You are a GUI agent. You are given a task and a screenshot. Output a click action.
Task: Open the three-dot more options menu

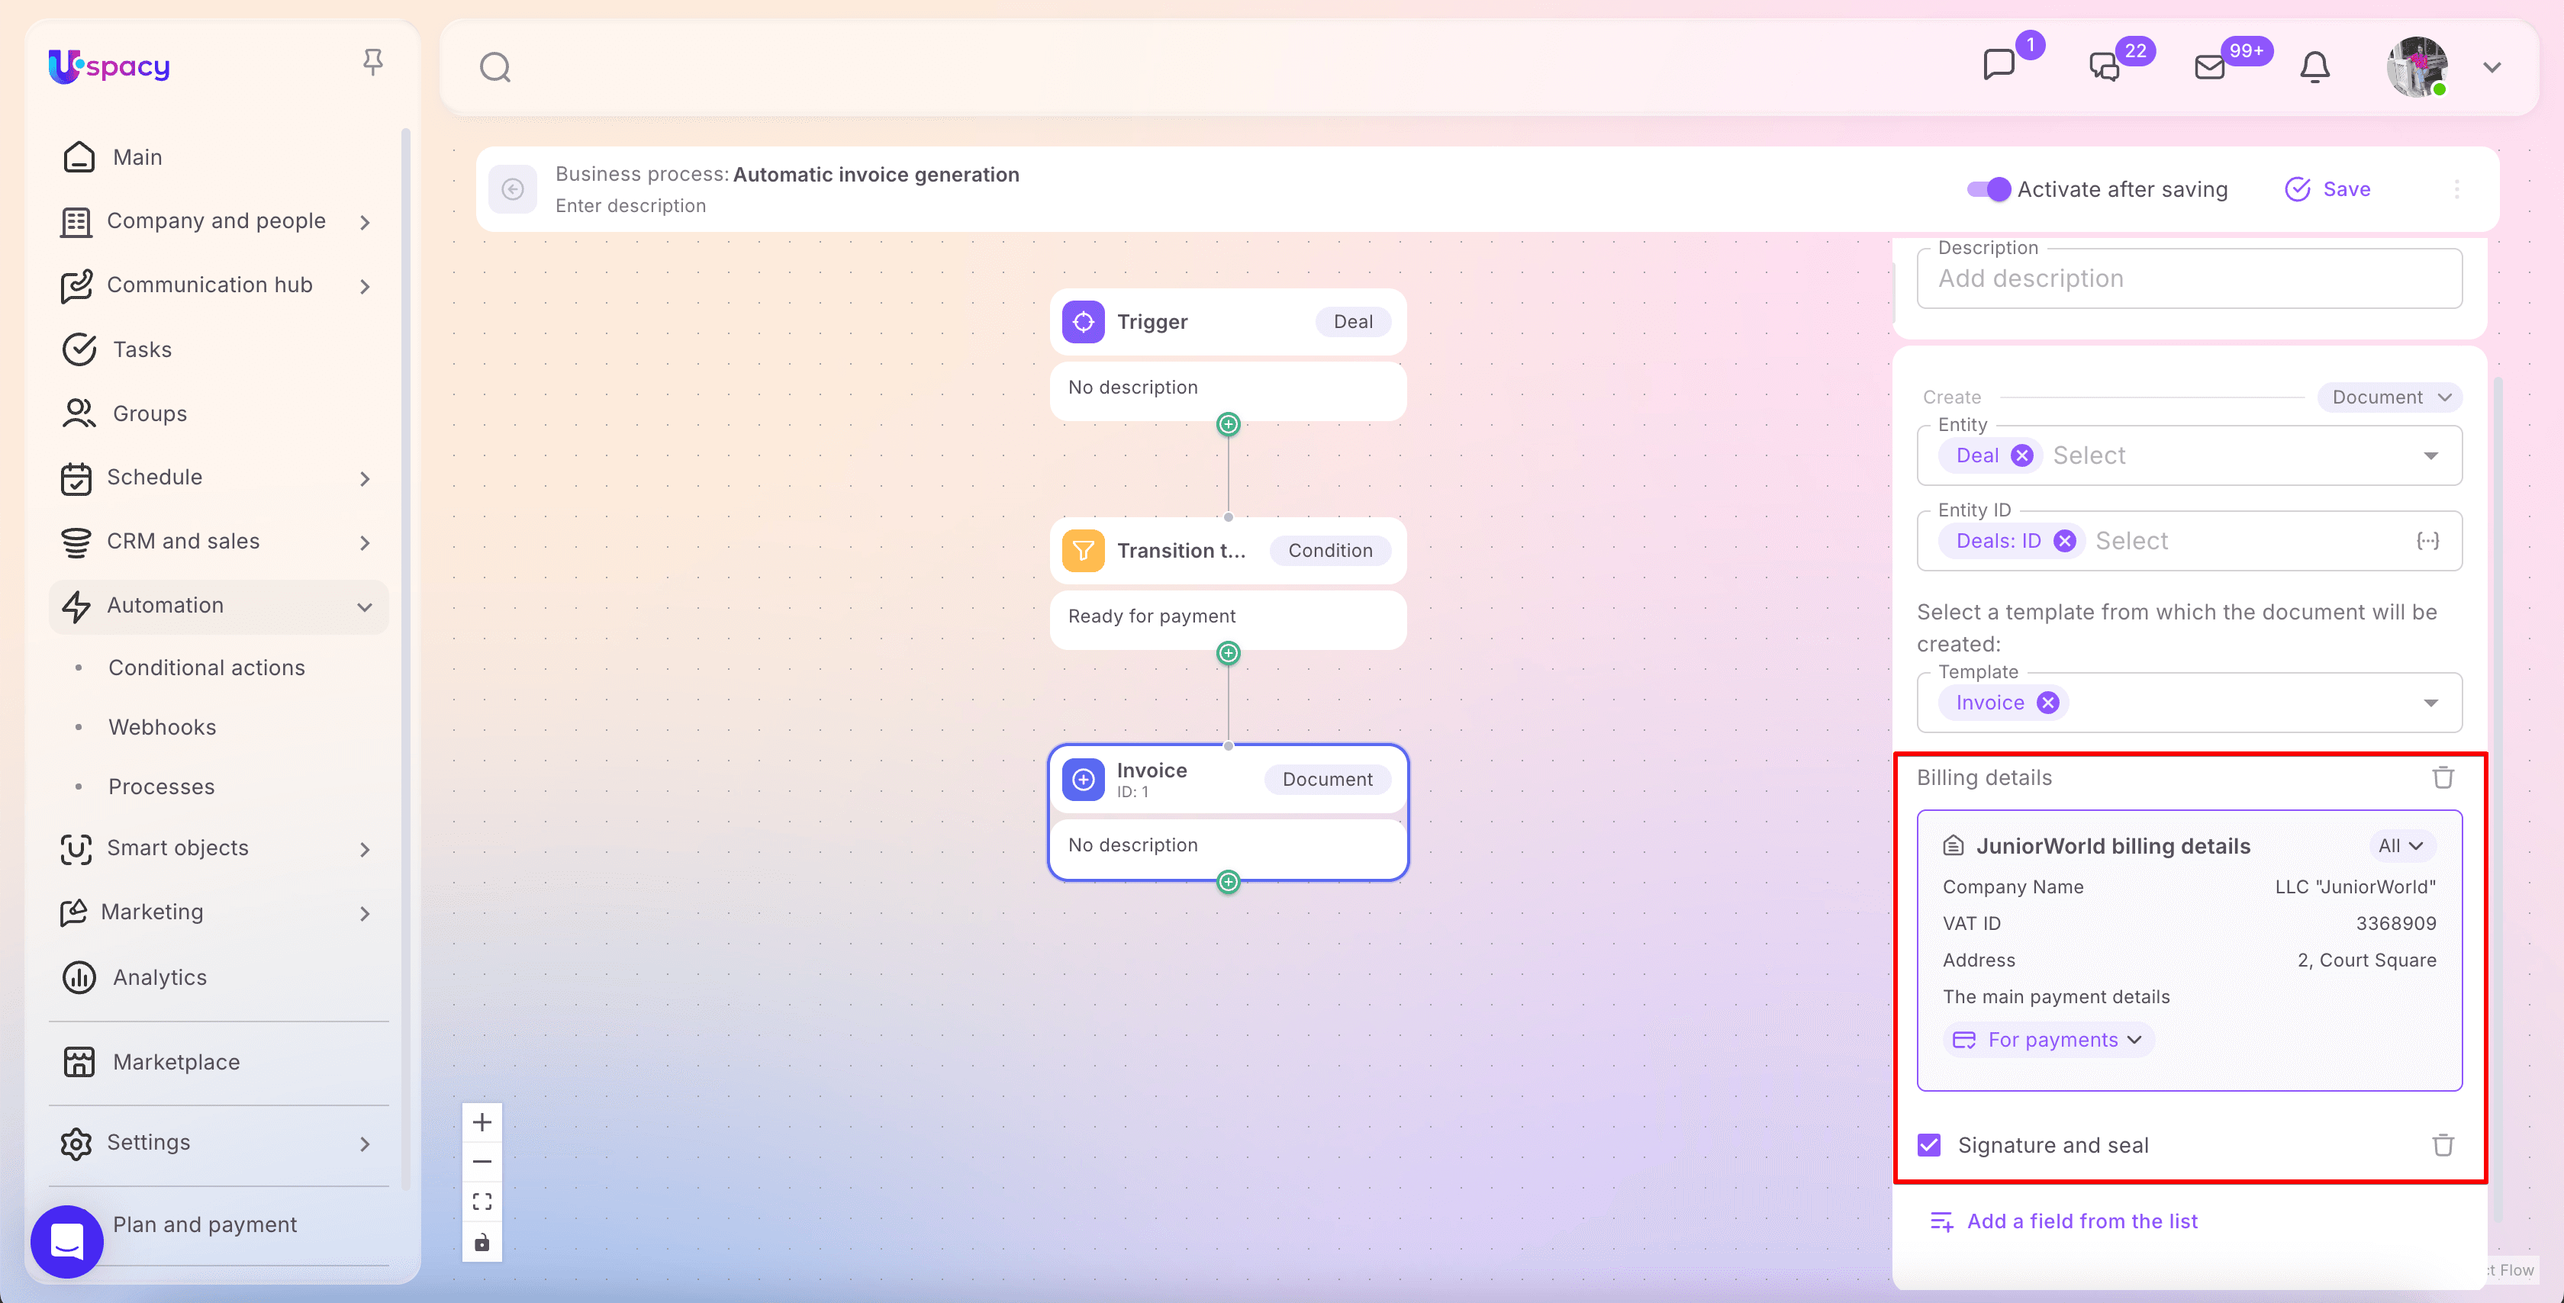(2456, 189)
